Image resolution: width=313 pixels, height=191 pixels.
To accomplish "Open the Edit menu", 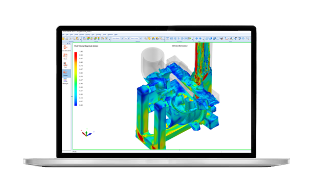I will click(67, 35).
